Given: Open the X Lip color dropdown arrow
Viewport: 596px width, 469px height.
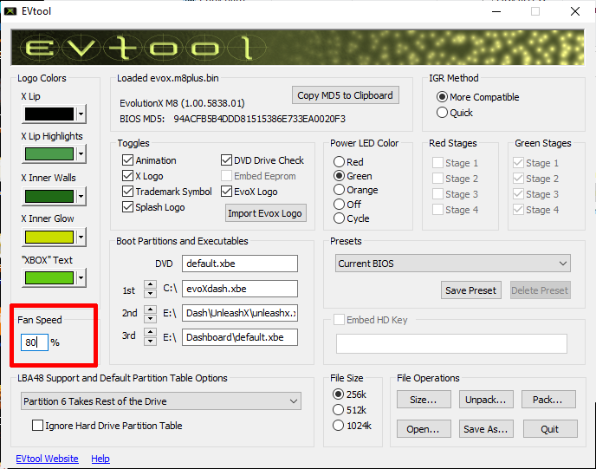Looking at the screenshot, I should tap(81, 114).
